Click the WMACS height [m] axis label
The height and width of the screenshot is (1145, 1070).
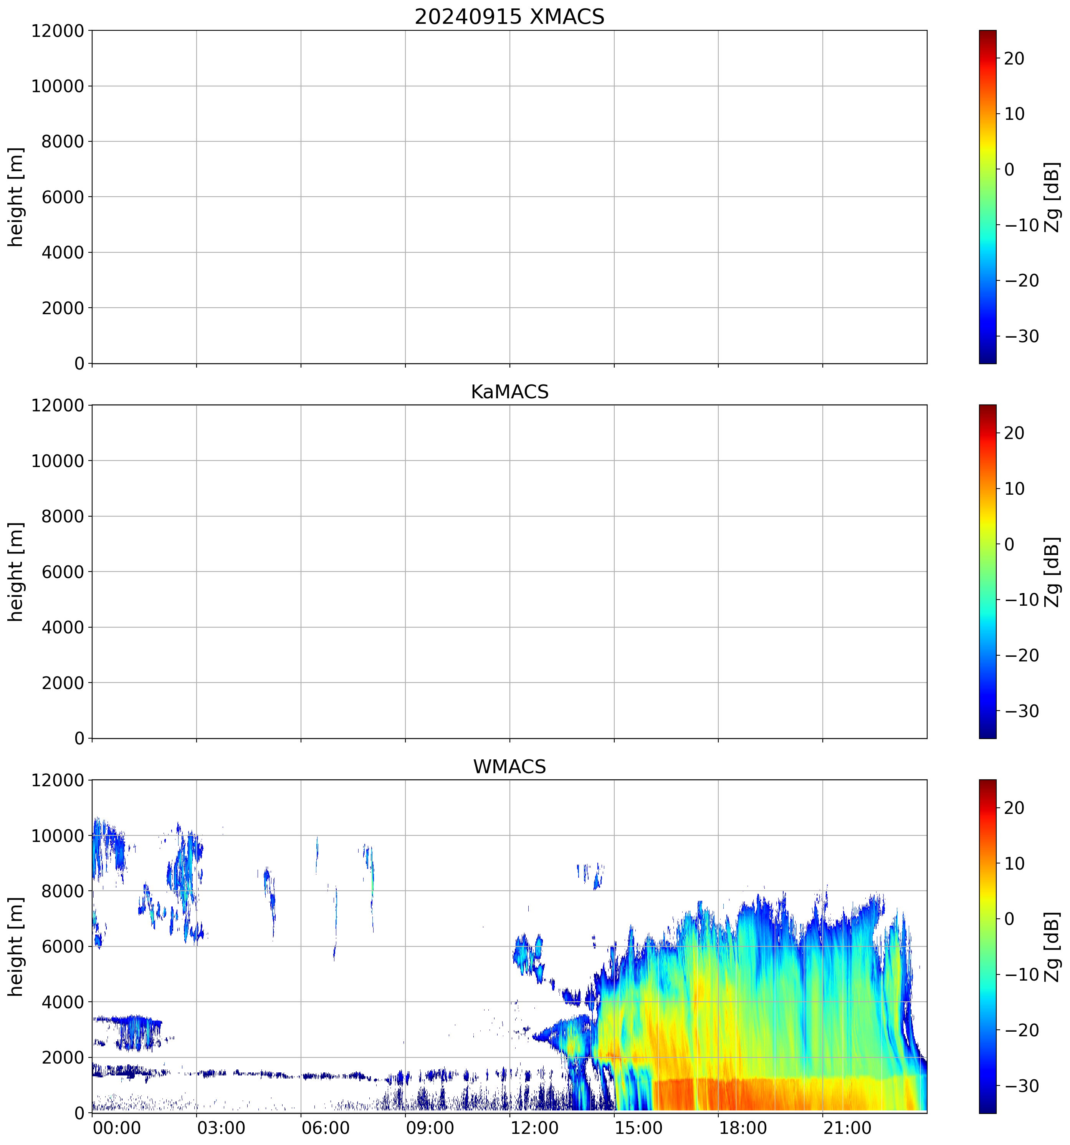pos(16,946)
